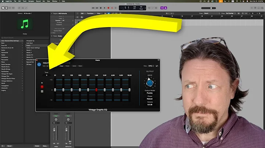Viewport: 265px width, 148px height.
Task: Click Redo button in EQ plugin header
Action: [x=80, y=66]
